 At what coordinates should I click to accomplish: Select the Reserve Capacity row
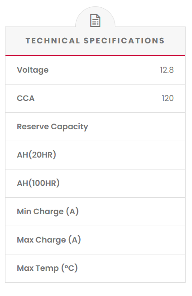pyautogui.click(x=95, y=127)
